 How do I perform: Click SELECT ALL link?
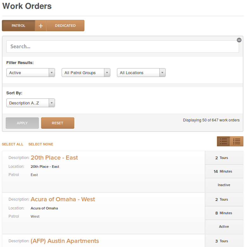12,144
